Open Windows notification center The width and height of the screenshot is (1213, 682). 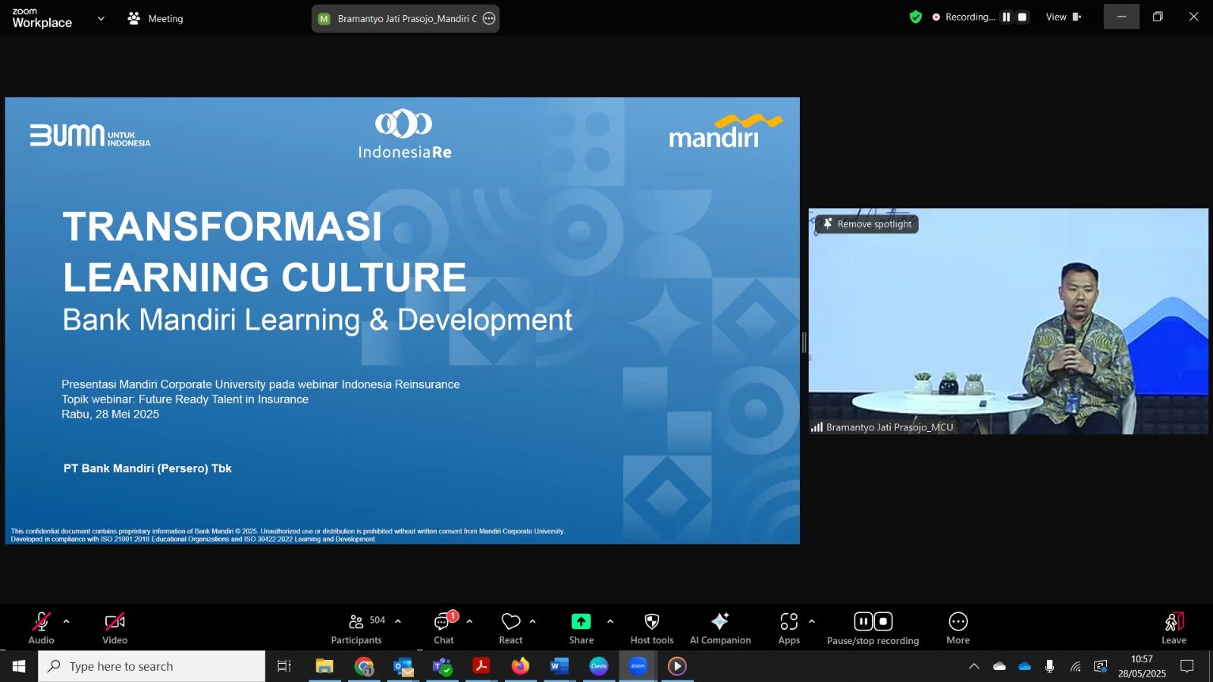click(x=1187, y=666)
